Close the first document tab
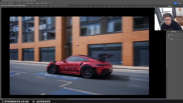183x103 pixels. tap(27, 5)
